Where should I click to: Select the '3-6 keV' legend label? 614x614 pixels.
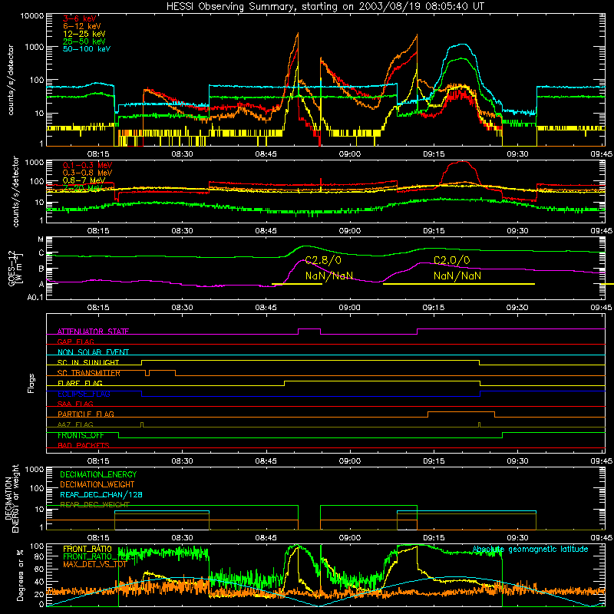click(x=79, y=18)
